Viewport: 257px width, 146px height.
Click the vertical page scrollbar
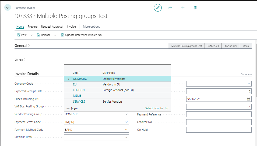tap(256, 70)
